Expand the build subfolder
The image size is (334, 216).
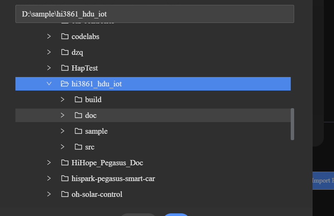(x=62, y=100)
